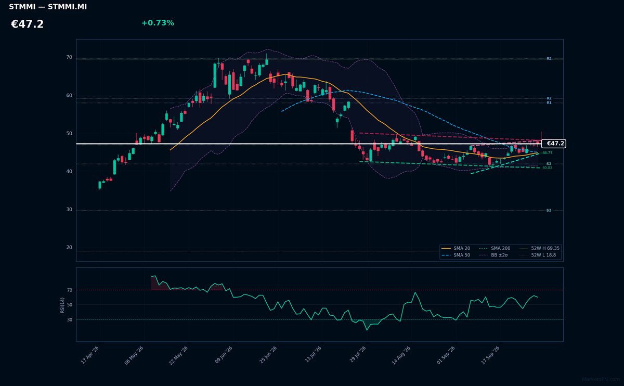Select the BB ±2σ legend entry
This screenshot has height=386, width=624.
(x=495, y=255)
